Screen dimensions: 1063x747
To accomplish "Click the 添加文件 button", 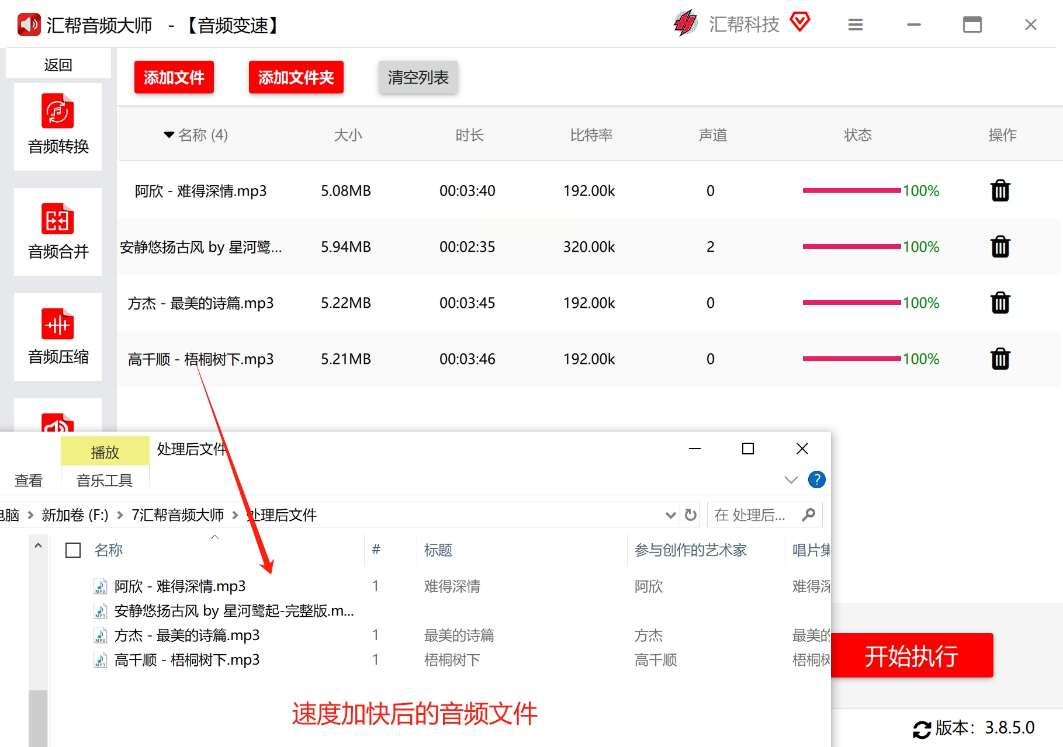I will 174,77.
